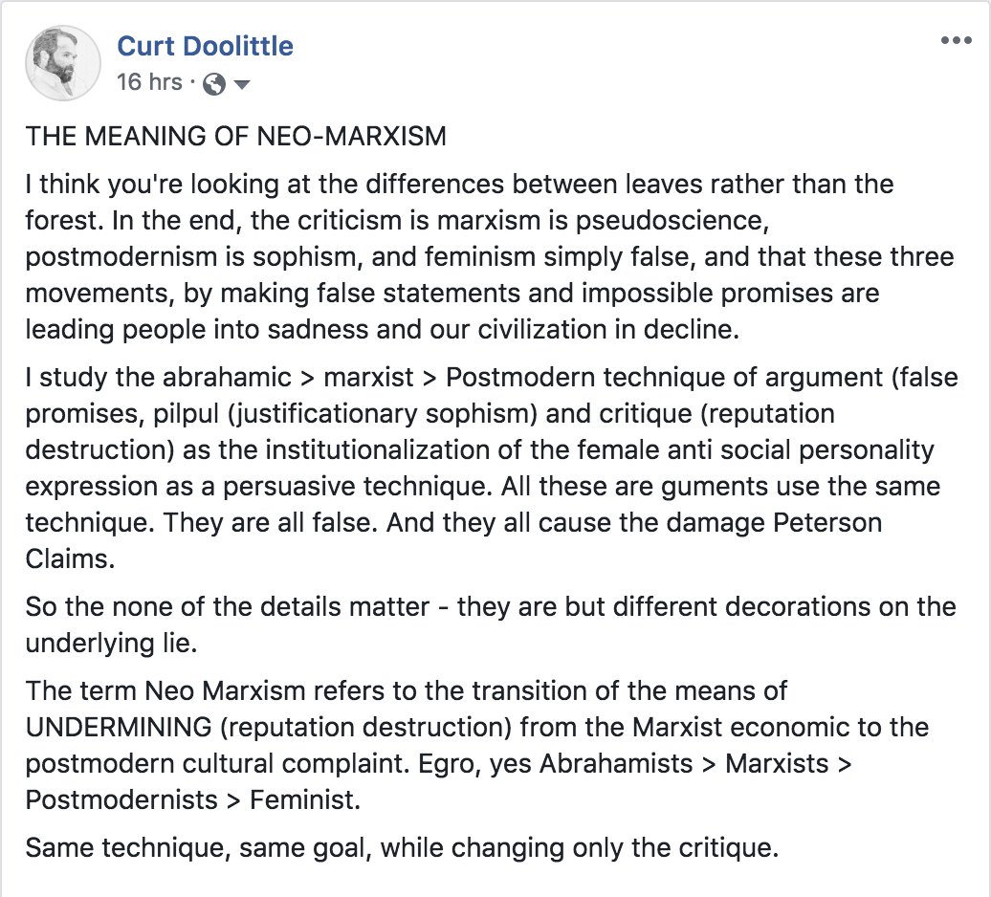Viewport: 991px width, 897px height.
Task: Open the Curt Doolittle name link
Action: [205, 45]
